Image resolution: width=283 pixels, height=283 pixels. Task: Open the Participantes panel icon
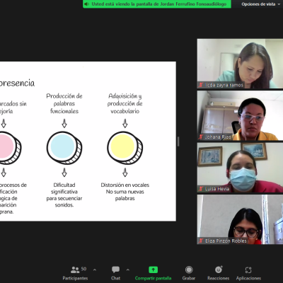[x=75, y=270]
